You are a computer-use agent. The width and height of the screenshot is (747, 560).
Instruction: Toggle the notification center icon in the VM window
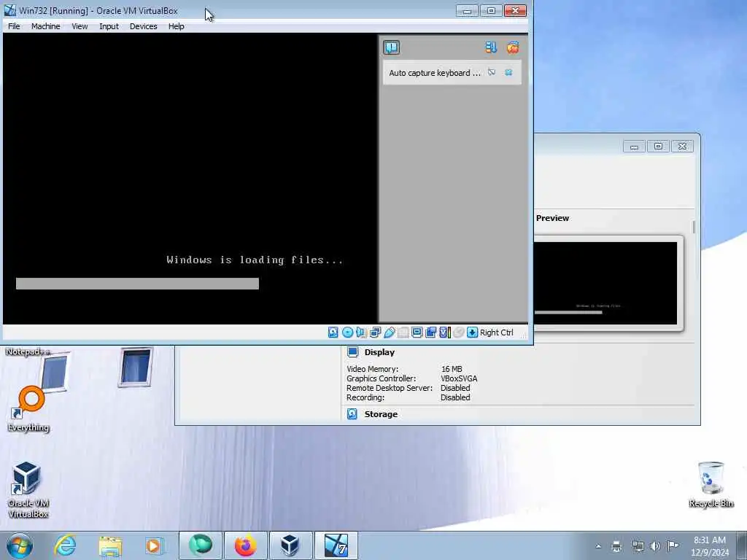(x=391, y=47)
